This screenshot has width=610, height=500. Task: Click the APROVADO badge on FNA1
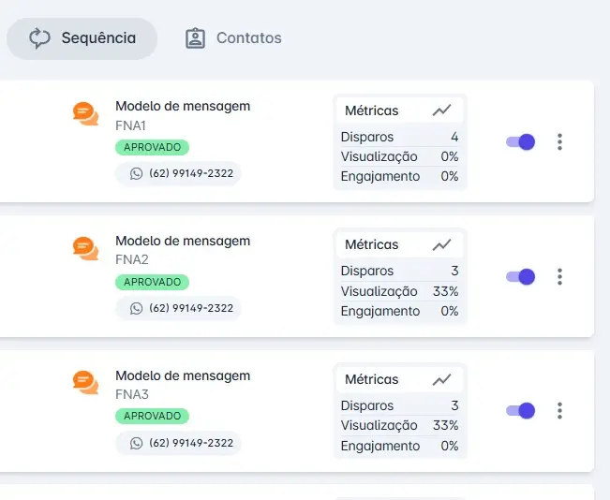point(152,147)
